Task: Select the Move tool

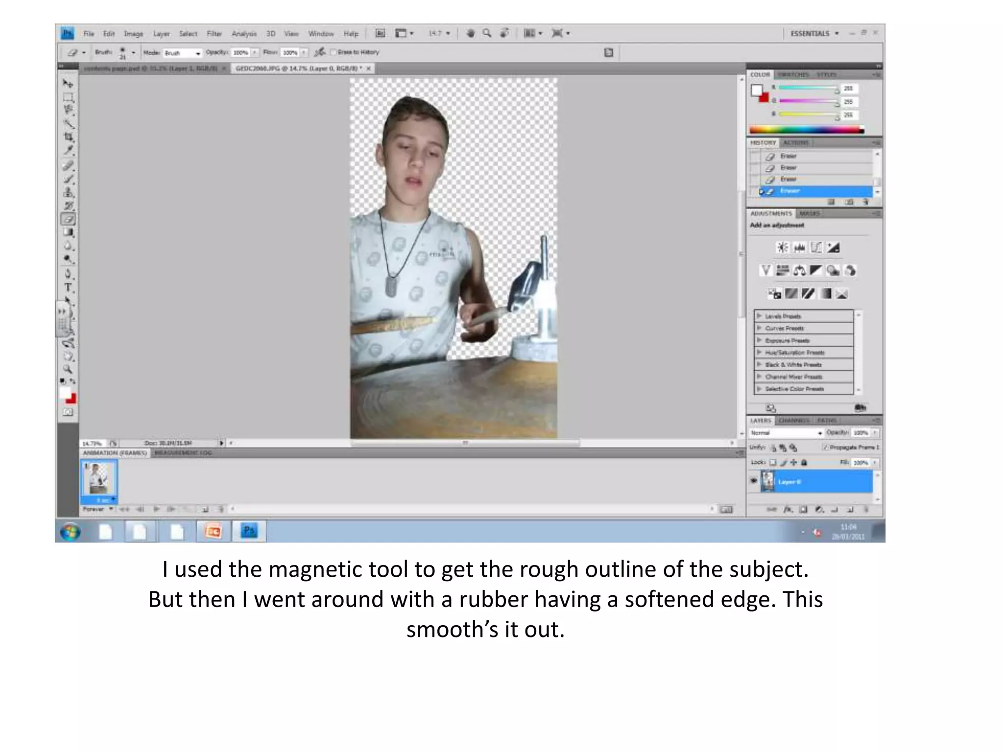Action: point(68,84)
